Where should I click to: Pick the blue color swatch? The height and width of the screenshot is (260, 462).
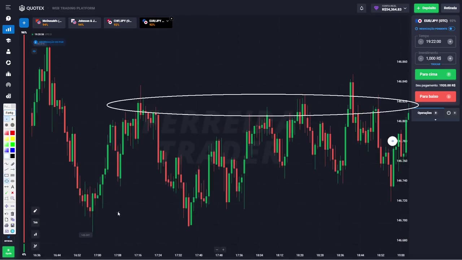[x=13, y=150]
